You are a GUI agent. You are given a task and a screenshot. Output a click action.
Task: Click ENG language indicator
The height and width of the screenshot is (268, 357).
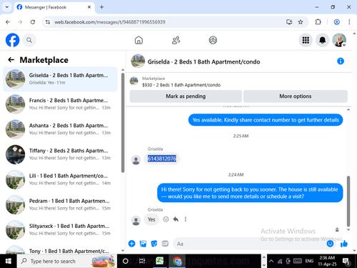coord(309,261)
